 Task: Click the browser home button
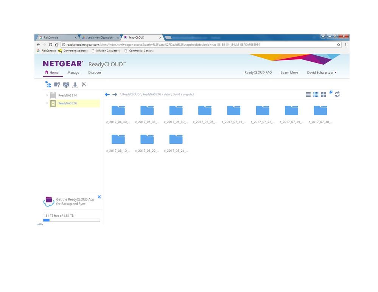point(57,45)
